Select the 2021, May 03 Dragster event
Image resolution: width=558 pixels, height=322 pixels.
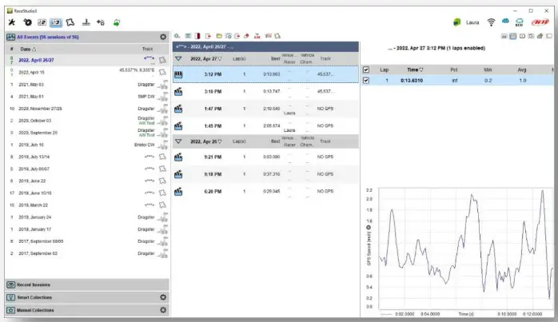pos(87,85)
